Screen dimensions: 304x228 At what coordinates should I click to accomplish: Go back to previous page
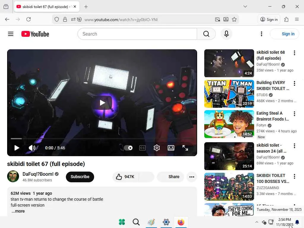(x=7, y=19)
